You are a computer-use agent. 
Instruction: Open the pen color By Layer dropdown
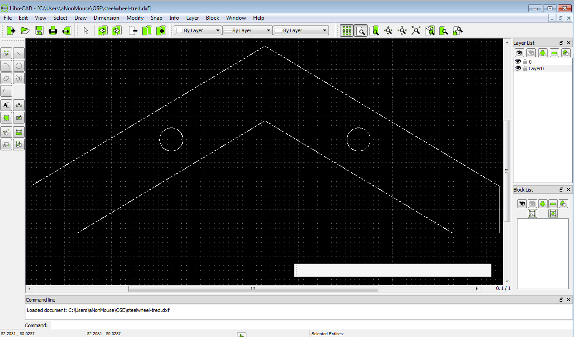click(198, 30)
